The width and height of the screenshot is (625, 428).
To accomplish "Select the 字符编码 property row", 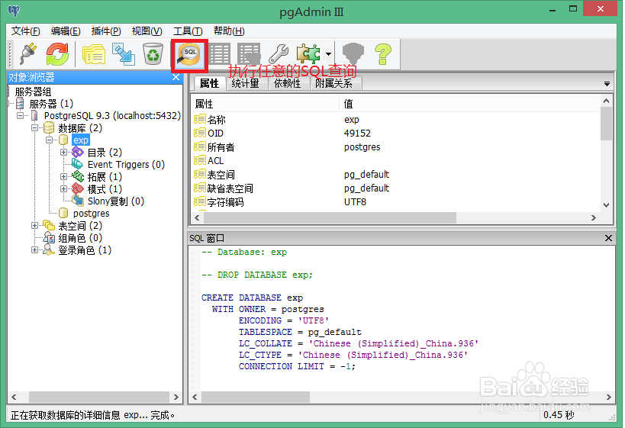I will (x=395, y=202).
